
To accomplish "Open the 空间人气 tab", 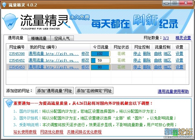I will [x=62, y=38].
